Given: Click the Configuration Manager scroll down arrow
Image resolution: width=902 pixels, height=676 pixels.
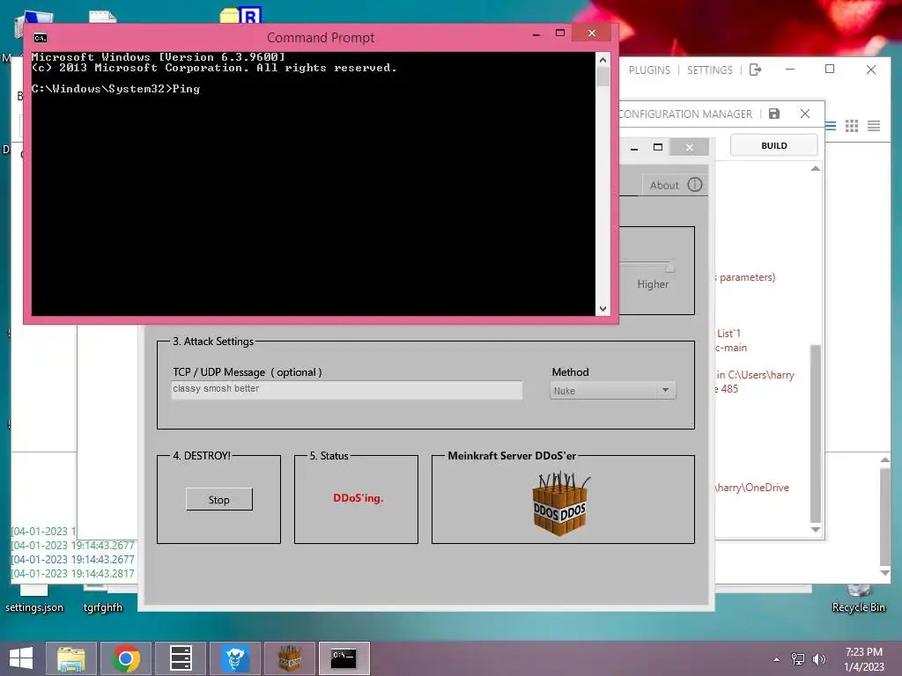Looking at the screenshot, I should 815,529.
